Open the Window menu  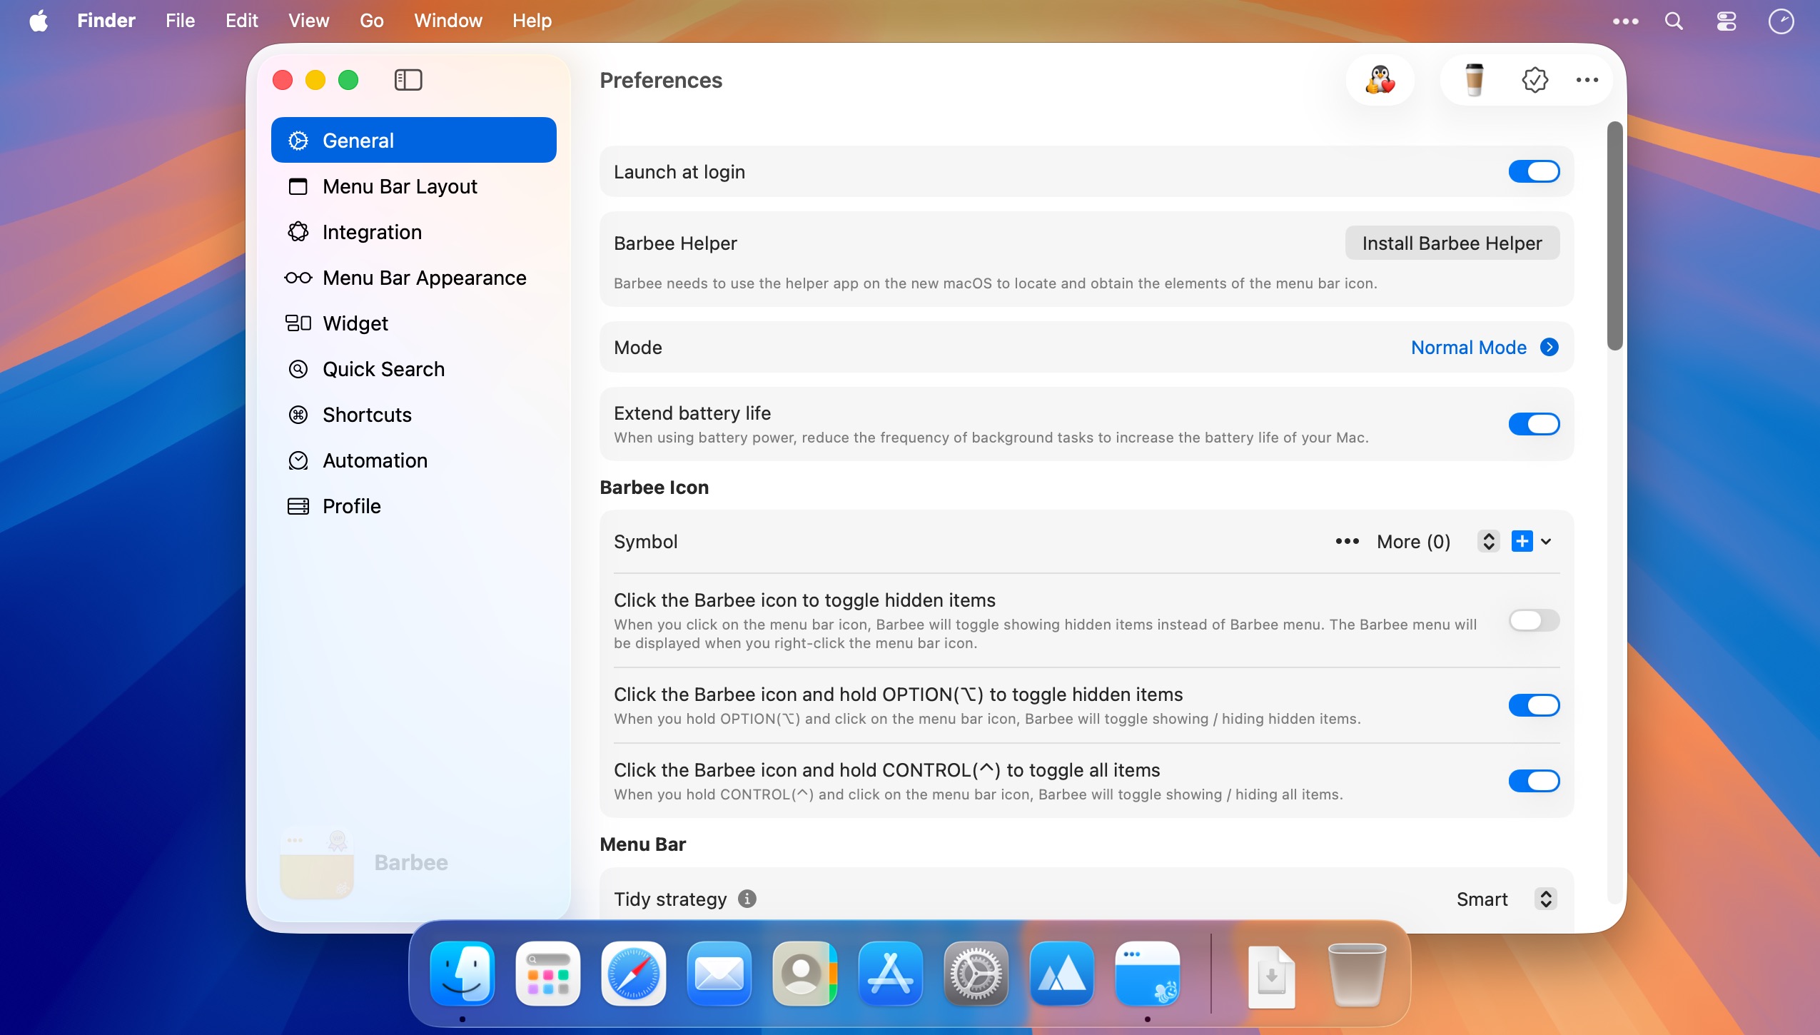pos(448,21)
